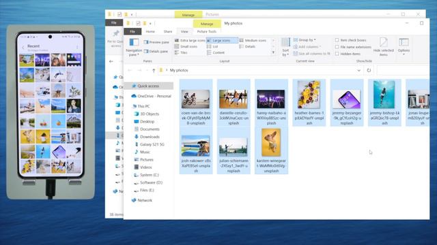The height and width of the screenshot is (245, 437).
Task: Open the File tab in My photos window
Action: (132, 32)
